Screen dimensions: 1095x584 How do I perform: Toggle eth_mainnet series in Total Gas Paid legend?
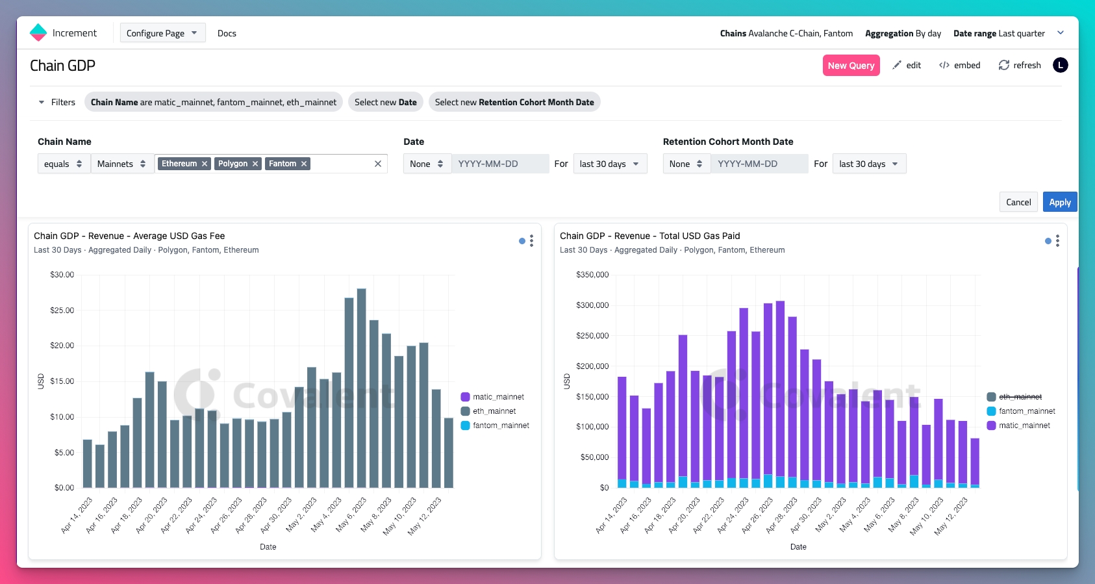1020,397
